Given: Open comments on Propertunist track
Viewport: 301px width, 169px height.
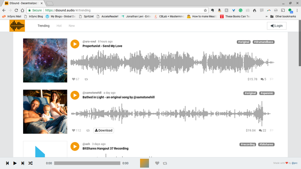Looking at the screenshot, I should pos(263,79).
